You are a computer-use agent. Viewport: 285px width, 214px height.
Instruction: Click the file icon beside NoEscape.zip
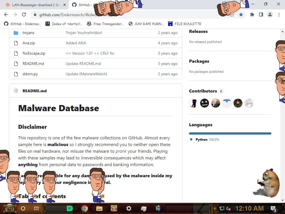(x=16, y=53)
